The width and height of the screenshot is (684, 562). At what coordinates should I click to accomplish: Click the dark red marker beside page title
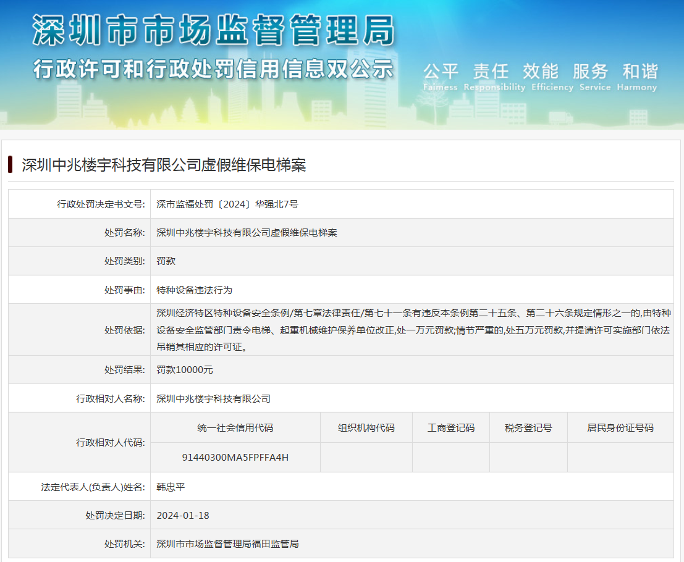pyautogui.click(x=11, y=165)
